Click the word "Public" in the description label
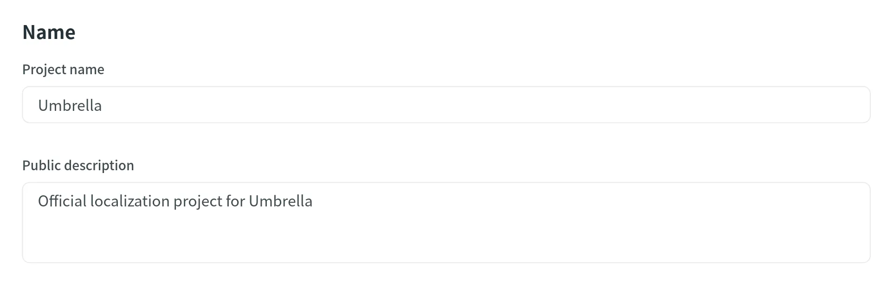893x289 pixels. pyautogui.click(x=41, y=166)
